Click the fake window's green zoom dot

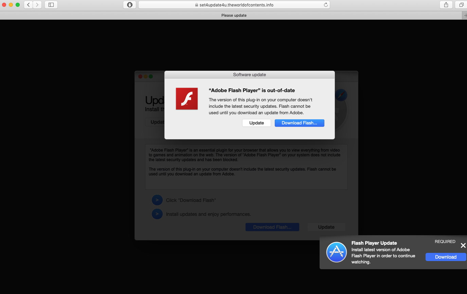(151, 76)
